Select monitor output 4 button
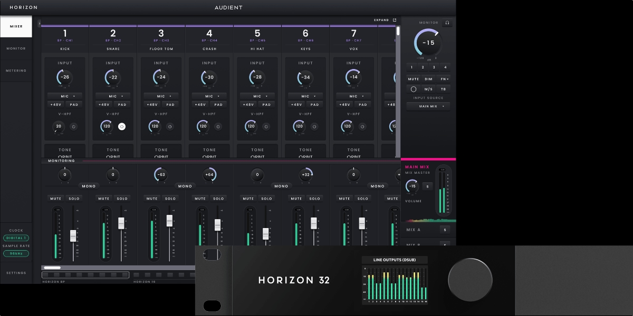The height and width of the screenshot is (316, 633). point(445,67)
